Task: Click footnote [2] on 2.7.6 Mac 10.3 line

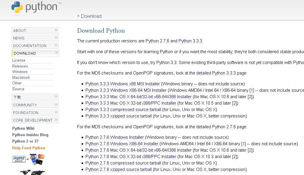Action: [235, 157]
